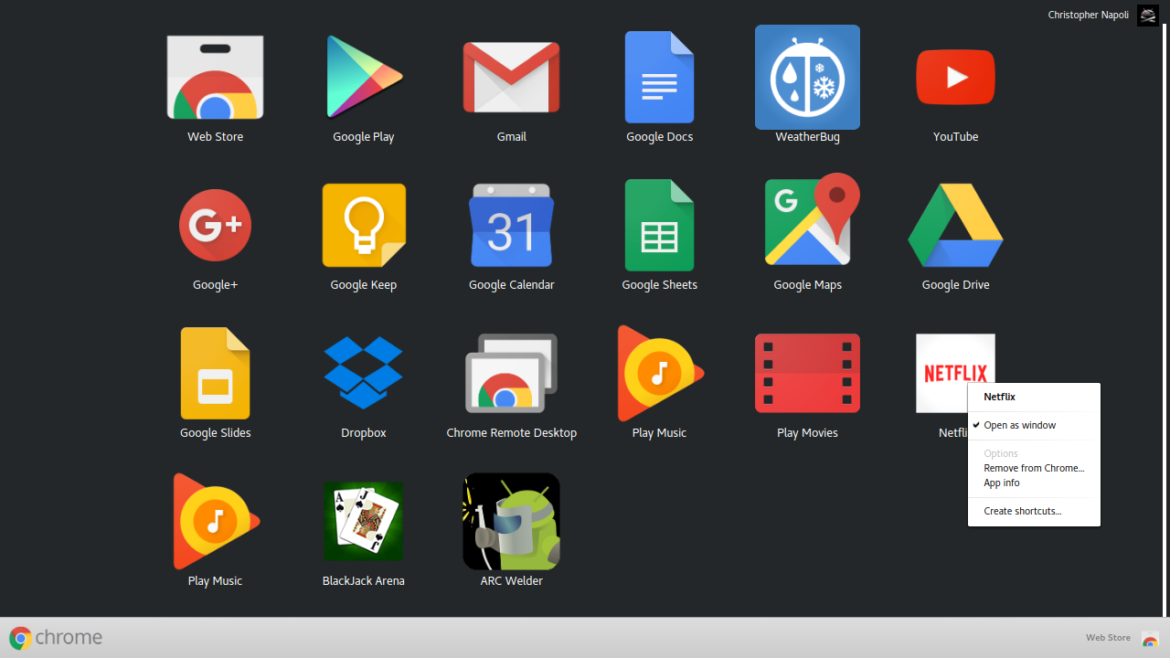Launch BlackJack Arena app
Image resolution: width=1170 pixels, height=658 pixels.
click(363, 522)
